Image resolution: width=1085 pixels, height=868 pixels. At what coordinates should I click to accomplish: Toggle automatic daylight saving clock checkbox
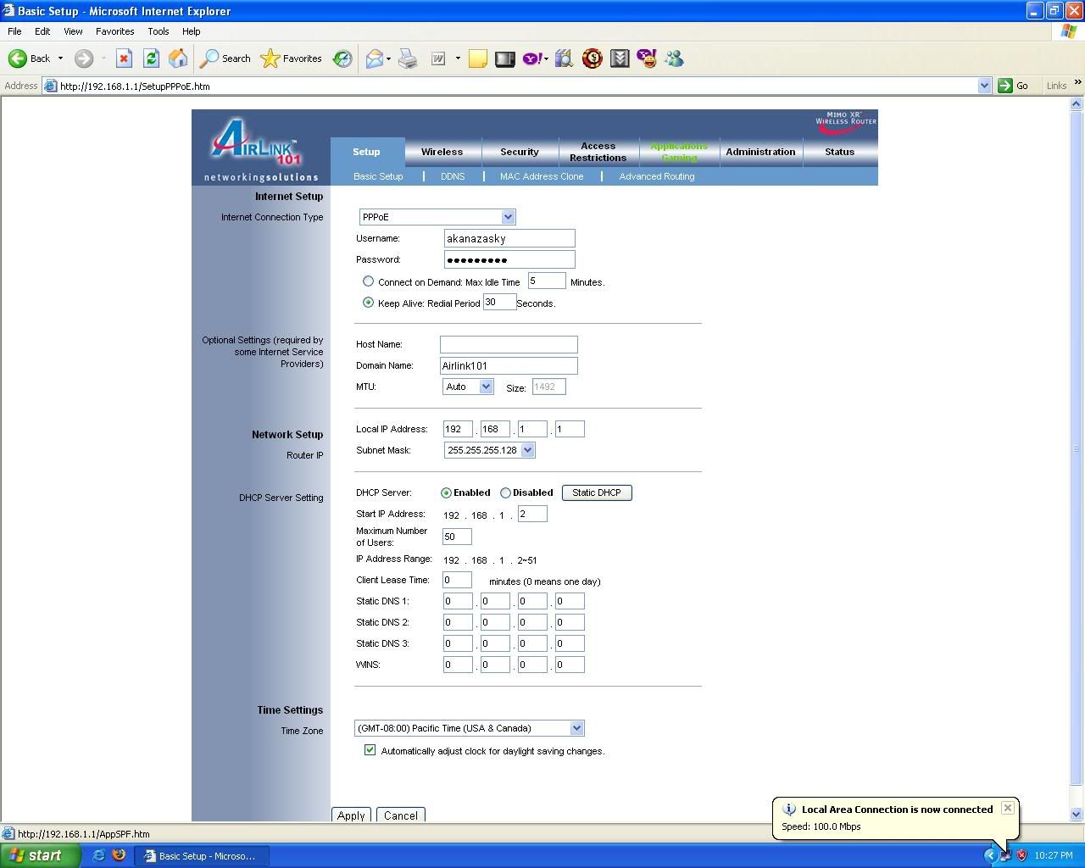click(x=370, y=750)
